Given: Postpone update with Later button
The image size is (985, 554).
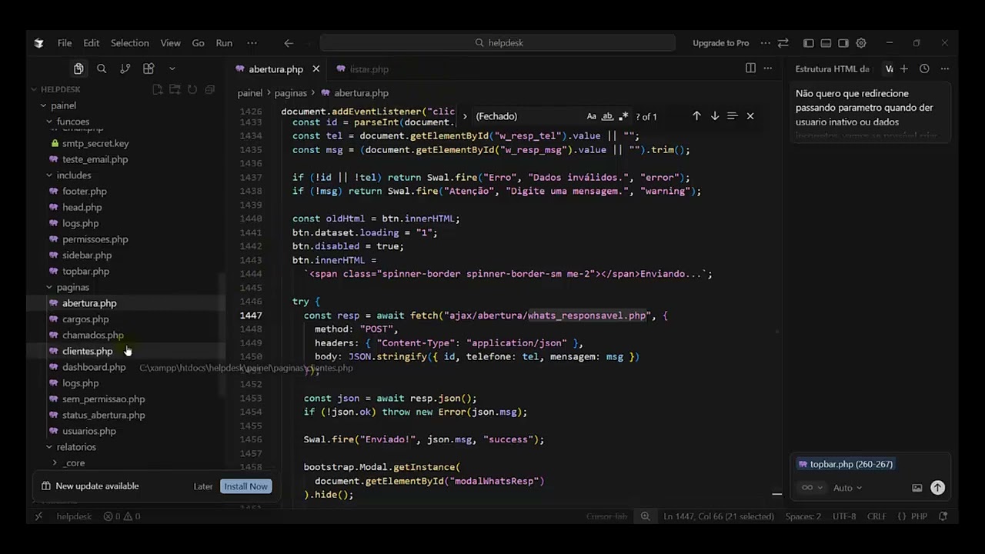Looking at the screenshot, I should [x=203, y=486].
